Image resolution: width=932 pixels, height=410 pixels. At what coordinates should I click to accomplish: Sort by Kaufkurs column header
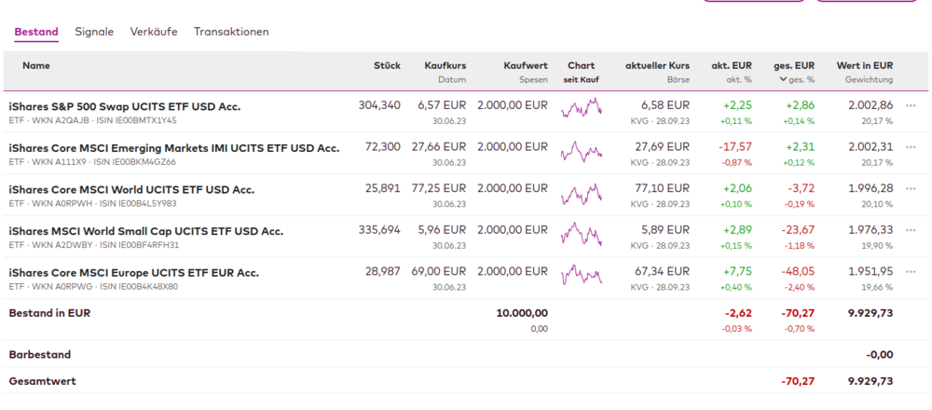(445, 66)
